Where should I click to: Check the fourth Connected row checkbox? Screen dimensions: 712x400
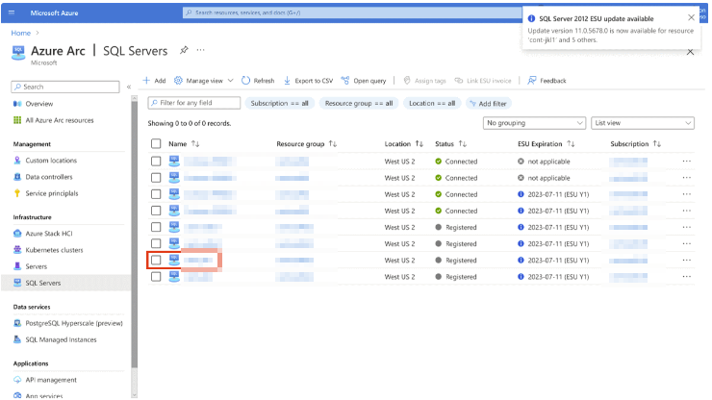coord(156,211)
